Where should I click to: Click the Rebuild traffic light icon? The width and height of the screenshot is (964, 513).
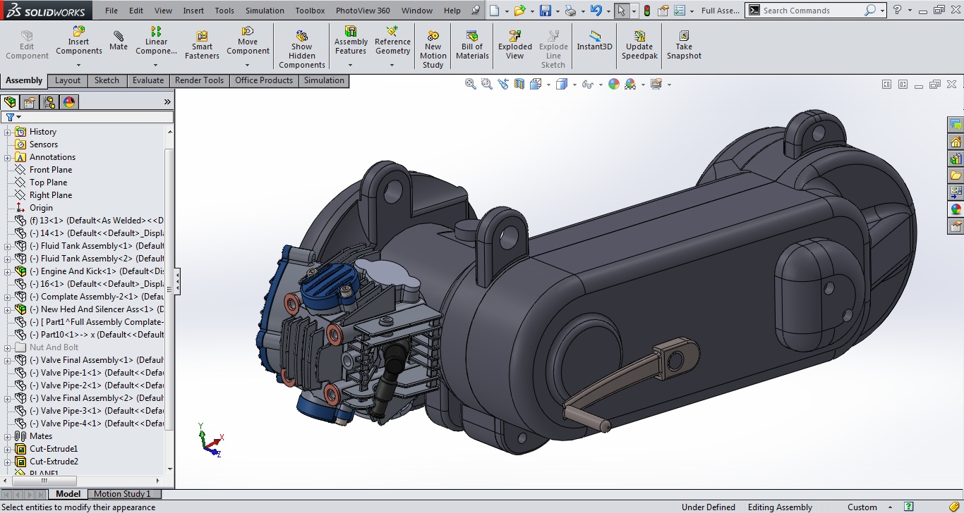[x=647, y=11]
